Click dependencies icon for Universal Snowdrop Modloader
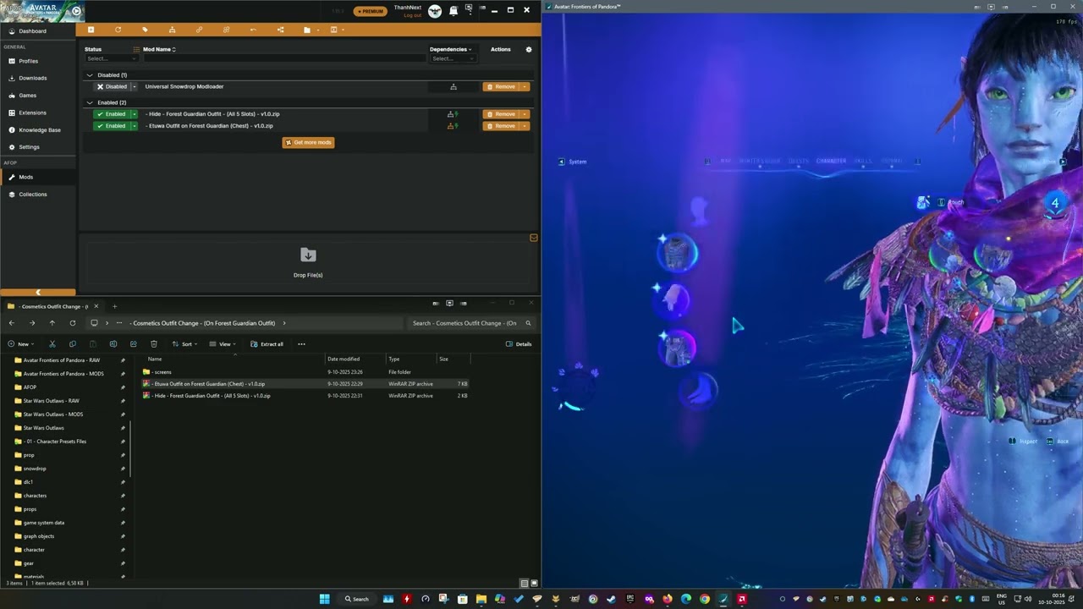The height and width of the screenshot is (609, 1083). point(454,86)
